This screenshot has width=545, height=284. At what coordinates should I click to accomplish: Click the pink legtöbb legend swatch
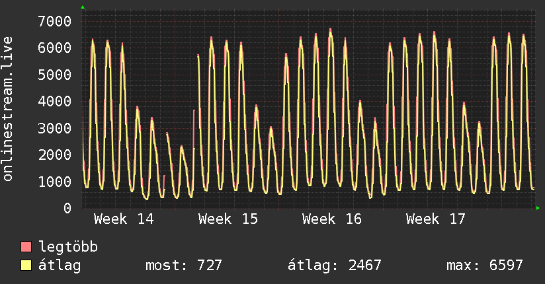click(x=26, y=246)
